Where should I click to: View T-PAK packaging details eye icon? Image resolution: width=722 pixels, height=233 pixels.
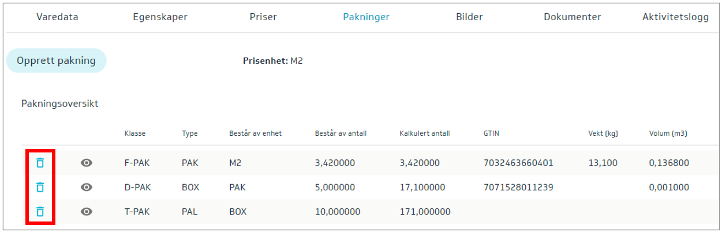point(87,211)
